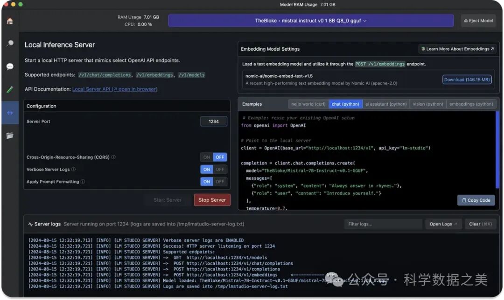This screenshot has width=504, height=300.
Task: Expand the loaded model selector dropdown
Action: tap(310, 21)
